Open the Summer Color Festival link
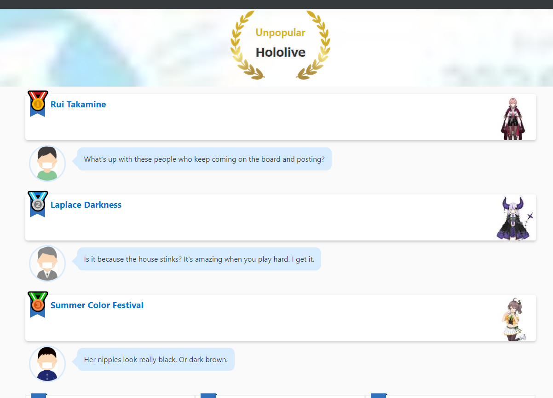 tap(97, 305)
